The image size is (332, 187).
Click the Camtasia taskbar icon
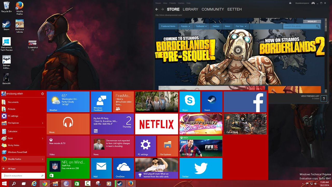coord(87,184)
